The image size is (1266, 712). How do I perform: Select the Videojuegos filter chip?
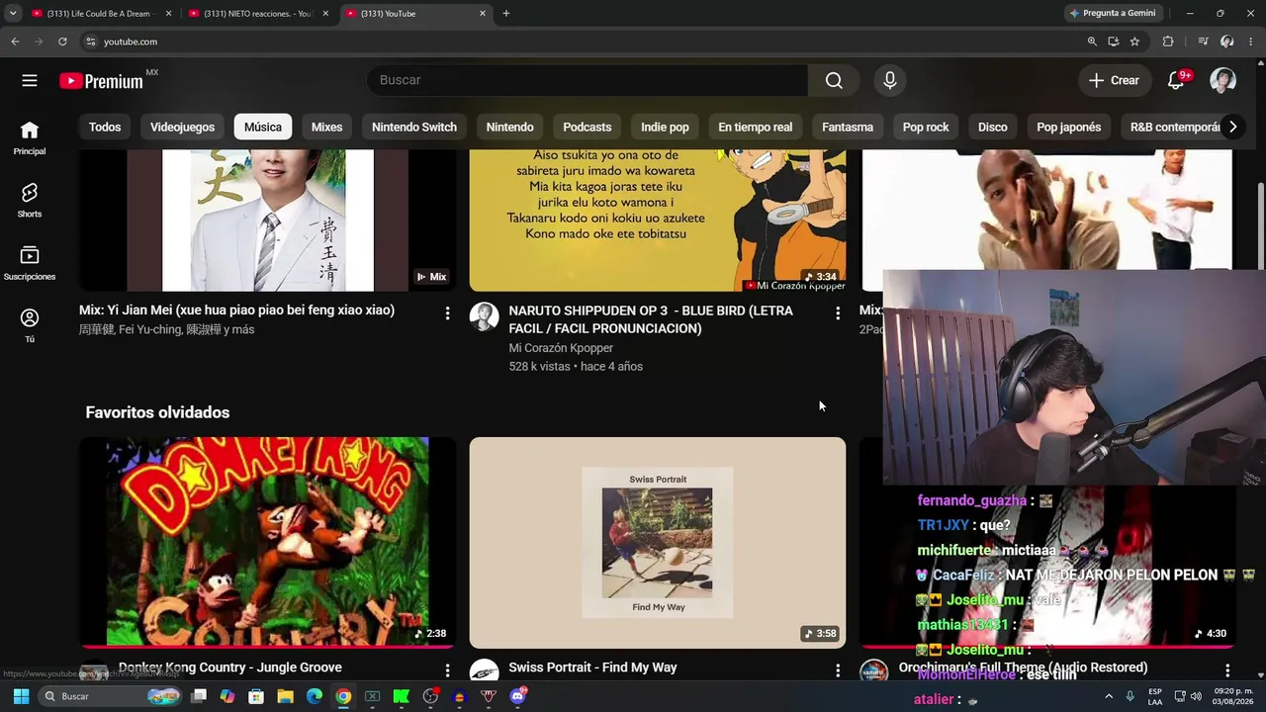182,127
